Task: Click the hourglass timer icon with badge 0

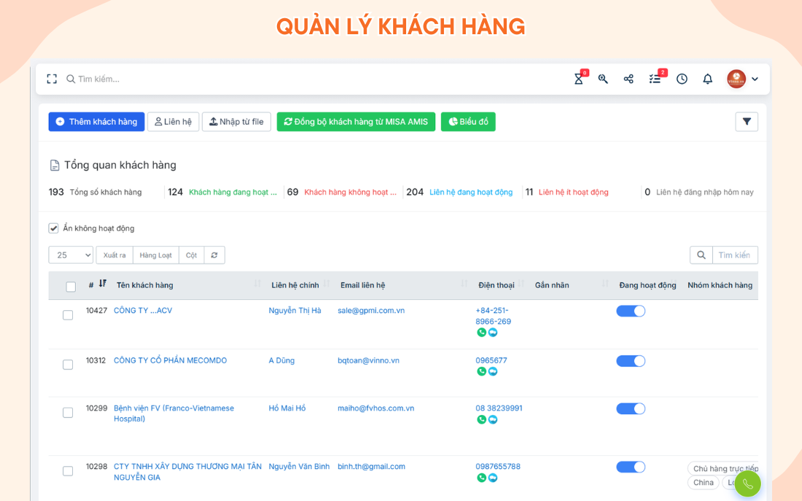Action: coord(578,78)
